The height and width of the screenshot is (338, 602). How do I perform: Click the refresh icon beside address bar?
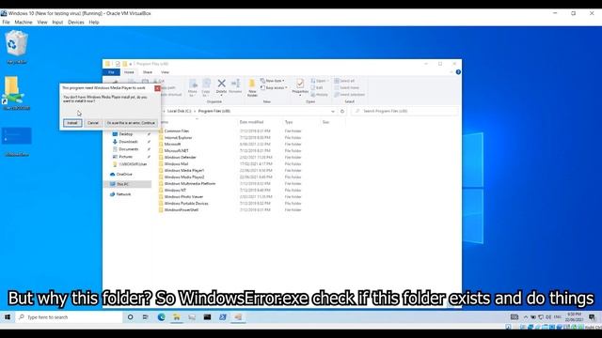point(342,111)
